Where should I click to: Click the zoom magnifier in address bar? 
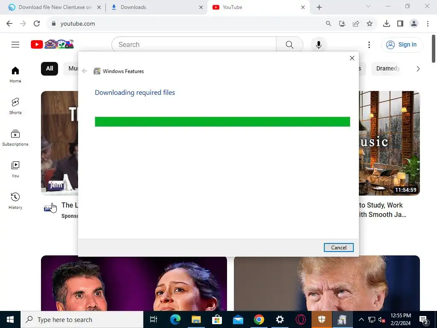tap(329, 24)
